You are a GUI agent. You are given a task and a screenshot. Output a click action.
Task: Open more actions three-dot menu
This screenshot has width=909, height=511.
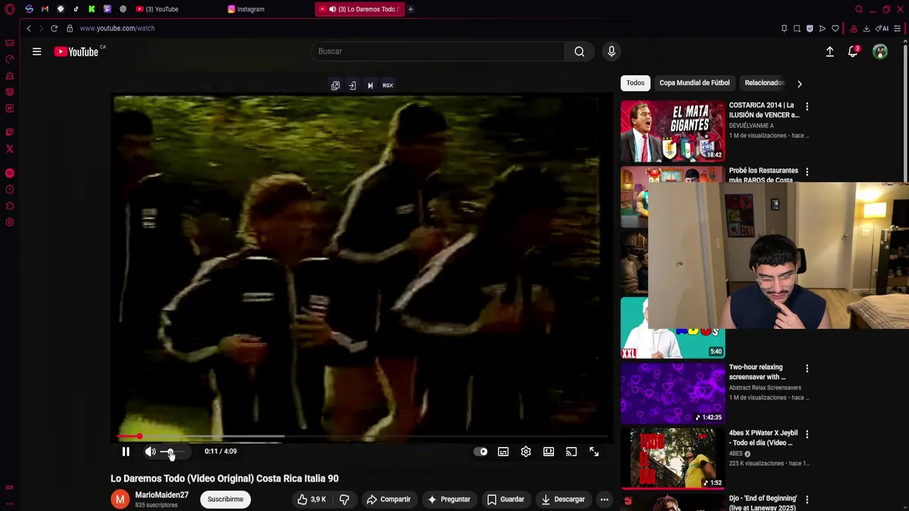604,500
